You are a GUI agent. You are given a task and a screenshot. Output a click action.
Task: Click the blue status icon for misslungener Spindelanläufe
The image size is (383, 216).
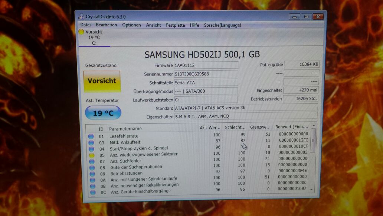(92, 180)
